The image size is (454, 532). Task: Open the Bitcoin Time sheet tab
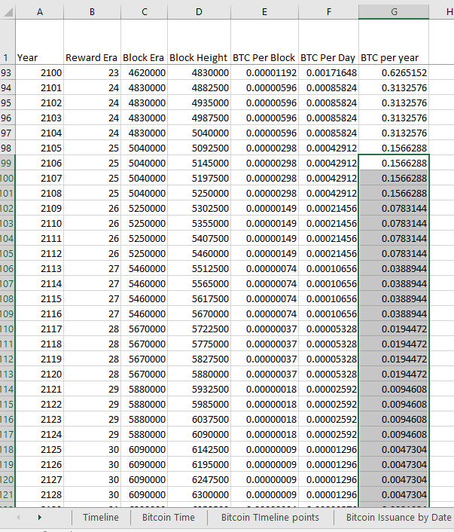click(169, 517)
